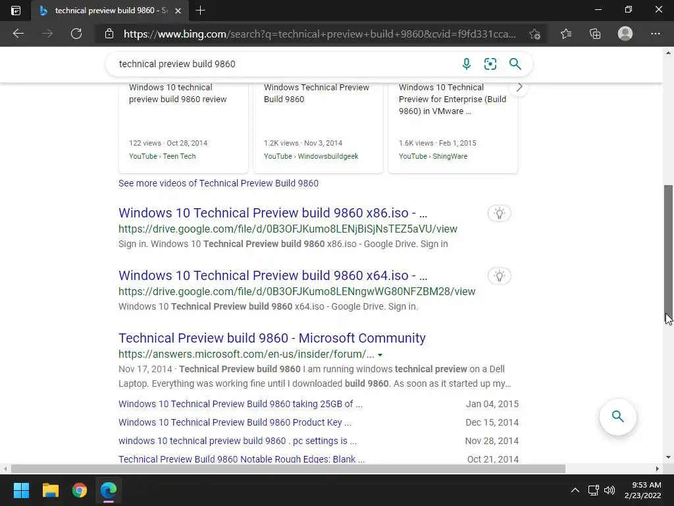
Task: Click the x86.iso drive.google.com green URL
Action: pos(288,229)
